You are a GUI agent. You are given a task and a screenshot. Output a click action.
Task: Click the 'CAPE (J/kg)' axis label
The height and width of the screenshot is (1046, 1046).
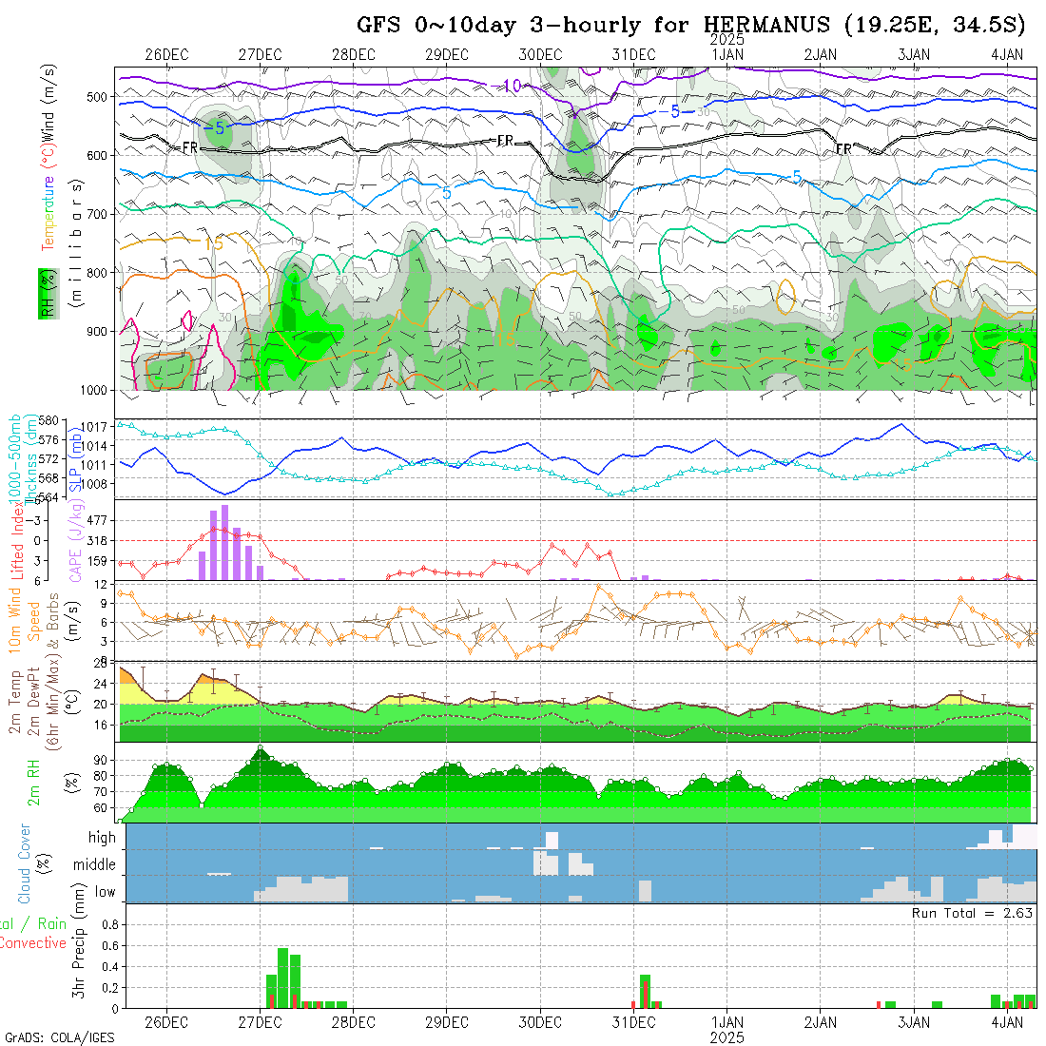tap(76, 540)
